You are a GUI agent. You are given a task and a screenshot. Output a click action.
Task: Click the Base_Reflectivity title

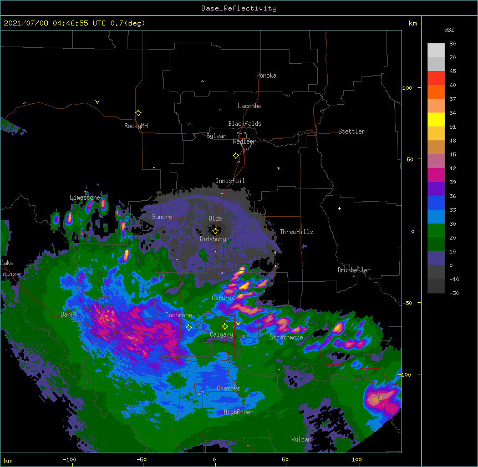239,8
